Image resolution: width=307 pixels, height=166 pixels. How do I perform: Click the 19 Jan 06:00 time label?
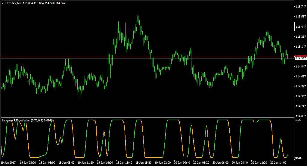tap(47, 162)
